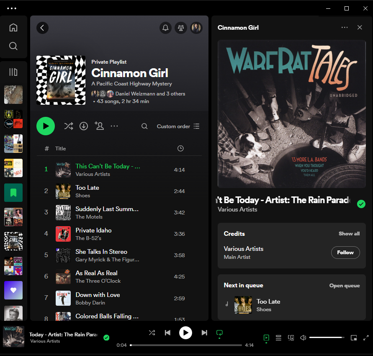Open Connect to a device
The width and height of the screenshot is (373, 356).
(291, 338)
